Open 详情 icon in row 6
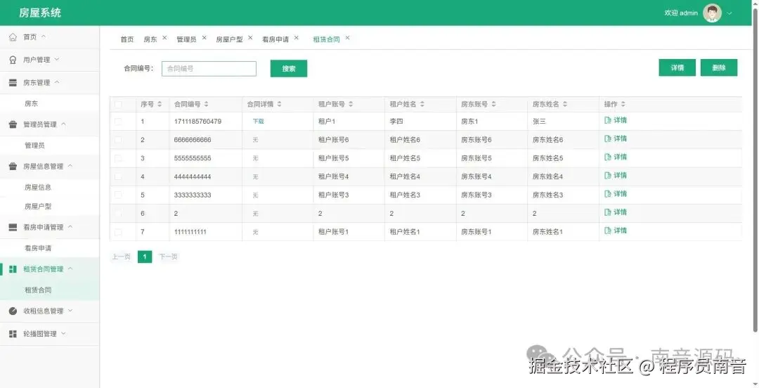This screenshot has width=759, height=388. coord(608,212)
